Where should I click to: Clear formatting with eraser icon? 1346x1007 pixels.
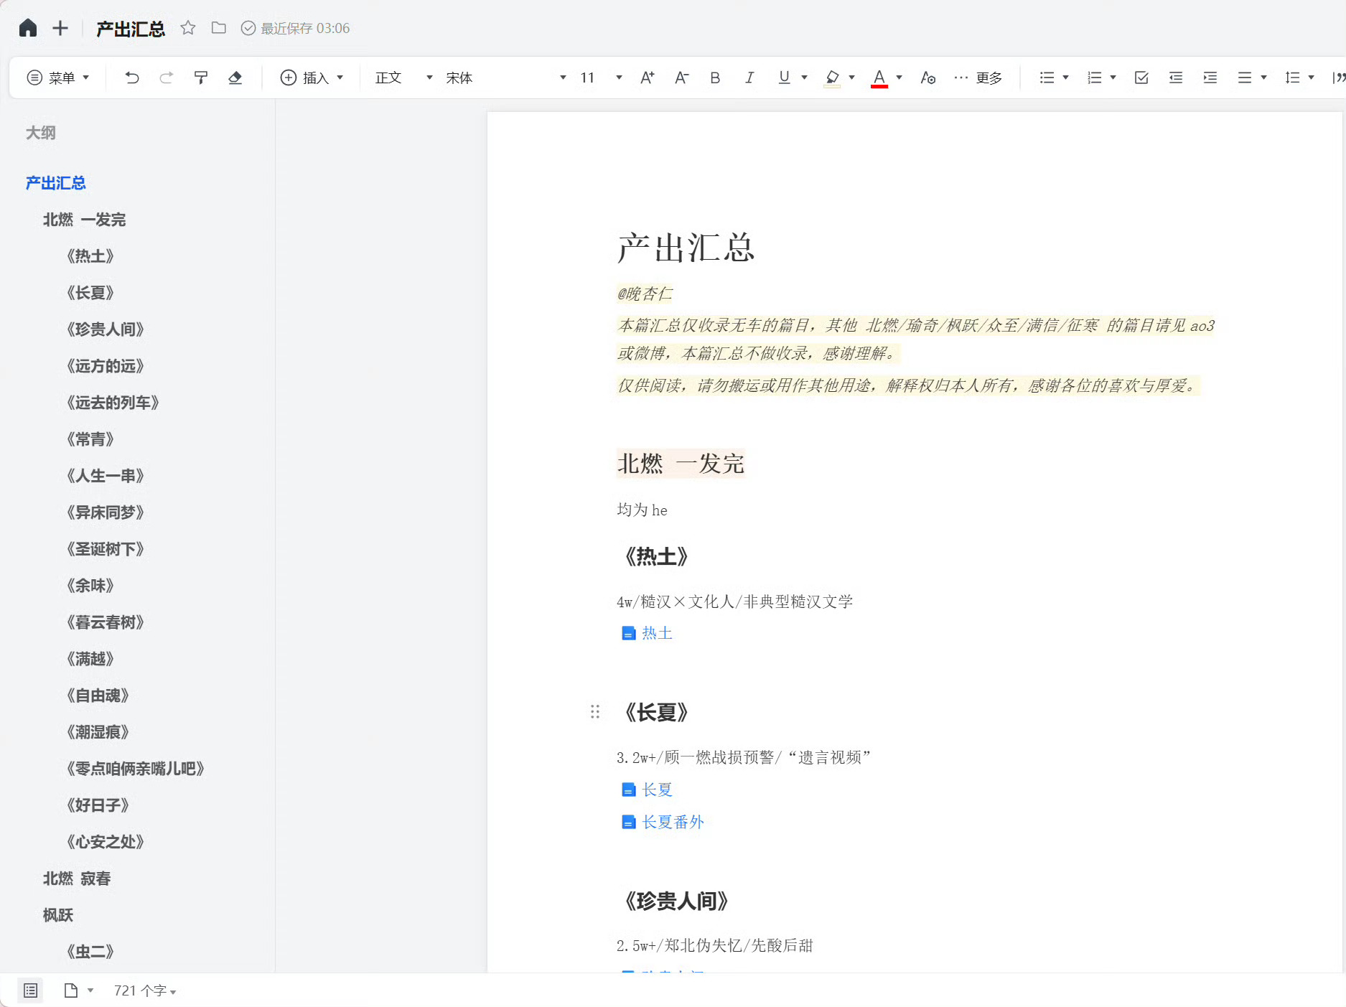click(x=235, y=78)
